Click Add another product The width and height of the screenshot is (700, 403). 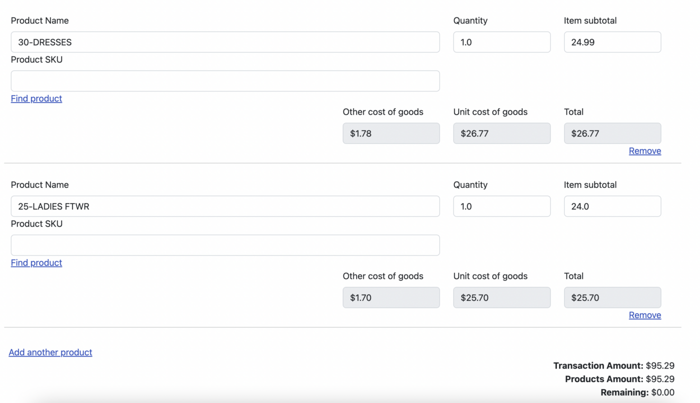pos(50,352)
